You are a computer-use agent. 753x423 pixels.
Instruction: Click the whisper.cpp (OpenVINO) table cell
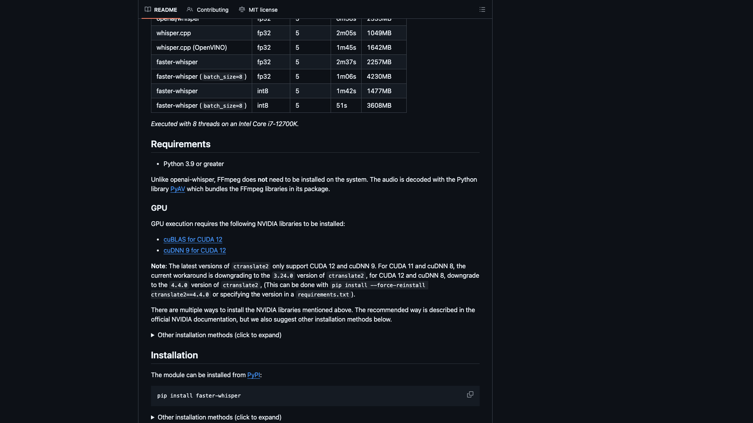pyautogui.click(x=202, y=47)
